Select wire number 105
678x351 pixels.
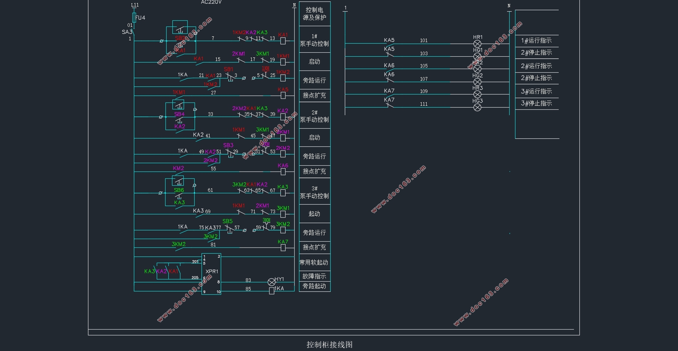tap(424, 66)
